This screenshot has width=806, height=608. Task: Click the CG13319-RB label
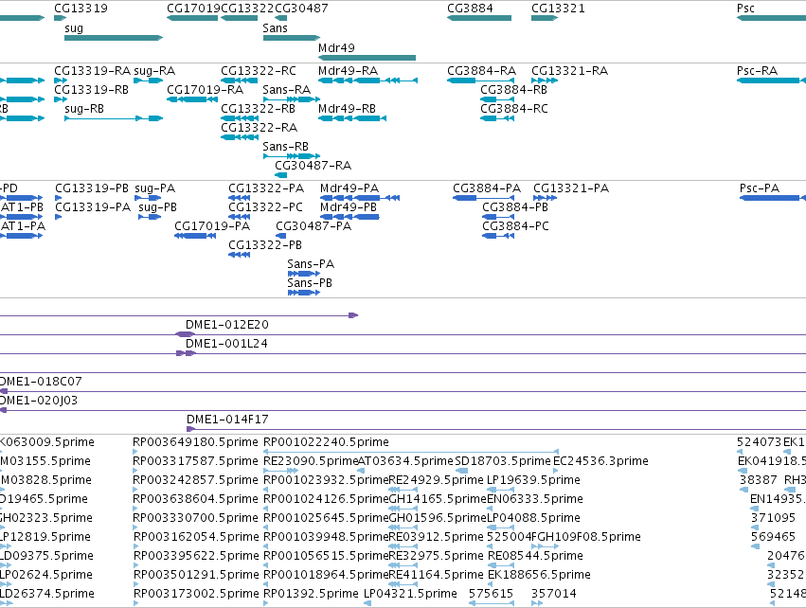92,89
